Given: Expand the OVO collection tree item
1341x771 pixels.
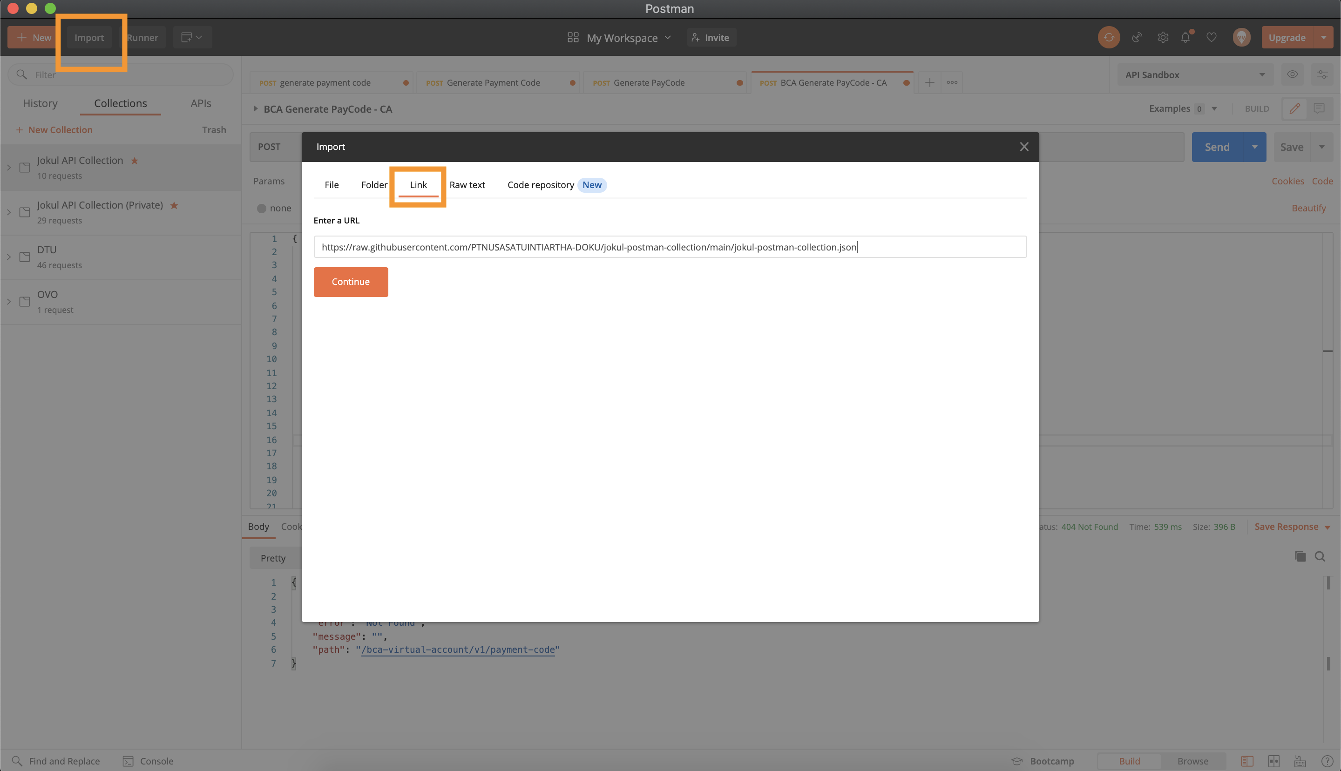Looking at the screenshot, I should (8, 301).
